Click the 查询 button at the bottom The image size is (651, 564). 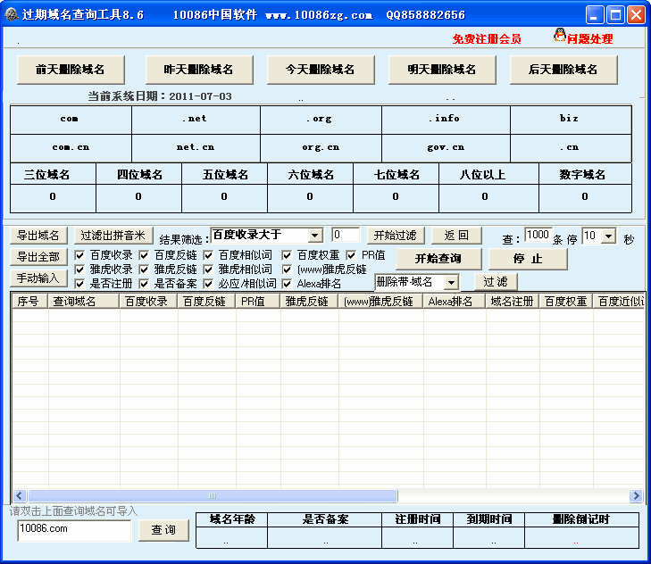(x=163, y=530)
